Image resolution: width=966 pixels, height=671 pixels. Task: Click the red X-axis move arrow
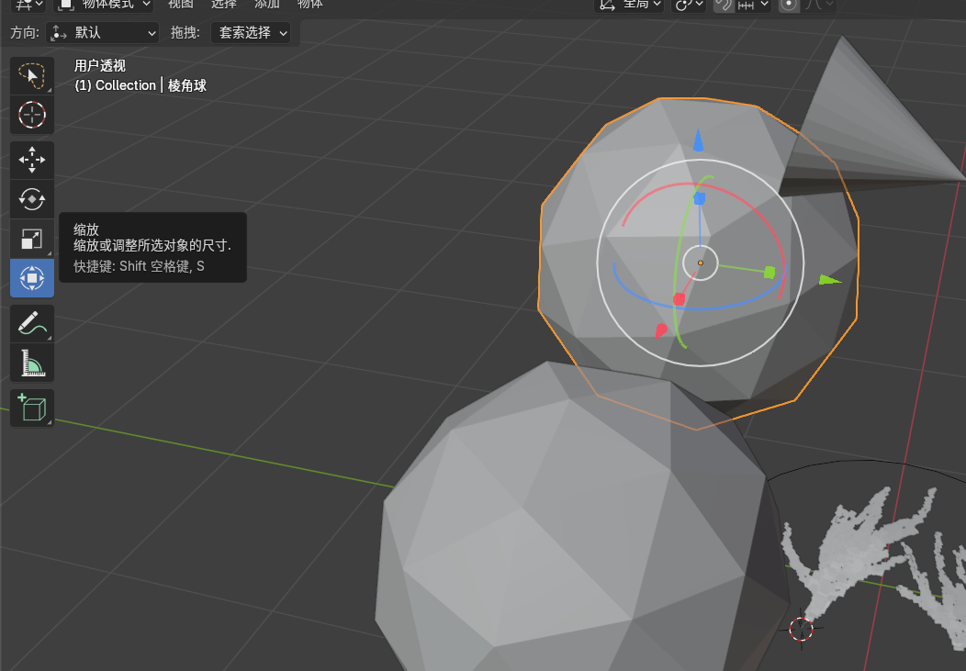(x=660, y=331)
